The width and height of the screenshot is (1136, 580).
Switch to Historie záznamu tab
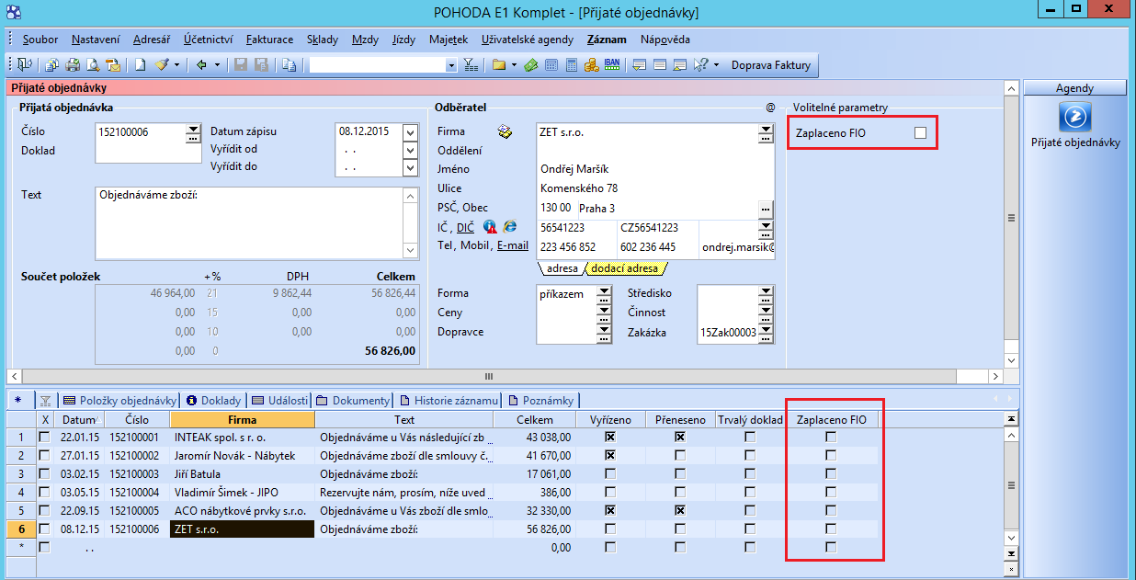pos(449,401)
